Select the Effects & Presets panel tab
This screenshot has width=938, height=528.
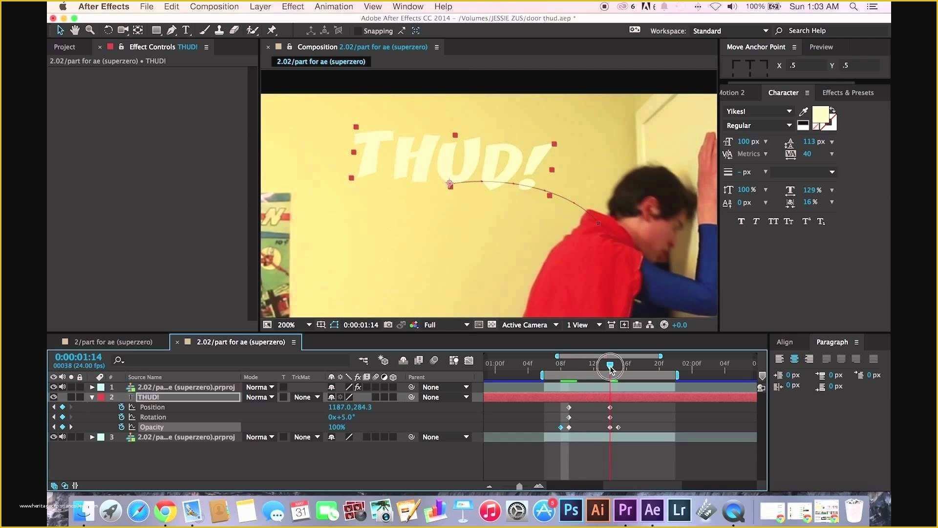pos(847,92)
